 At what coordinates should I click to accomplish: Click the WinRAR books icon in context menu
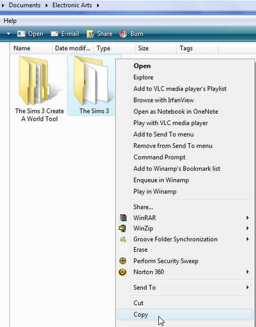(123, 218)
